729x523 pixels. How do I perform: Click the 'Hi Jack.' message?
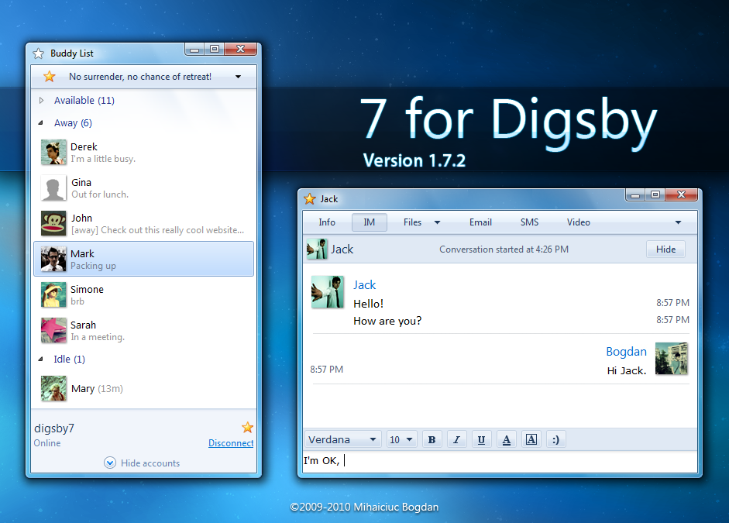(x=627, y=370)
